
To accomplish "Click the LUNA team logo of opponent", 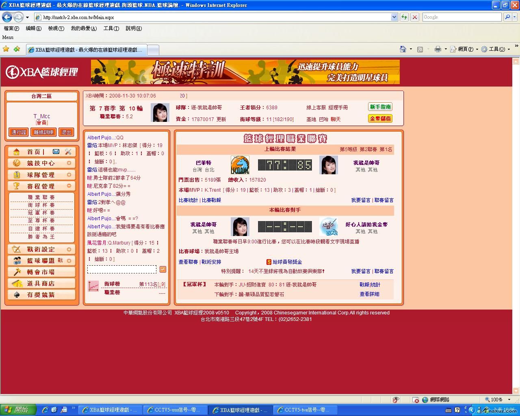I will 329,227.
